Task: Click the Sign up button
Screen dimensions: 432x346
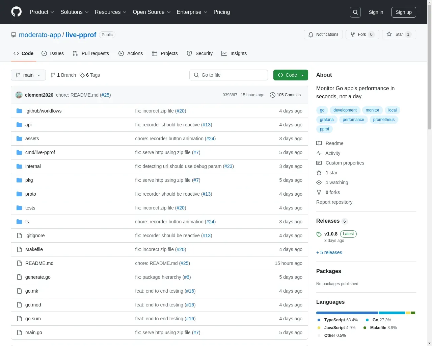Action: pos(404,12)
